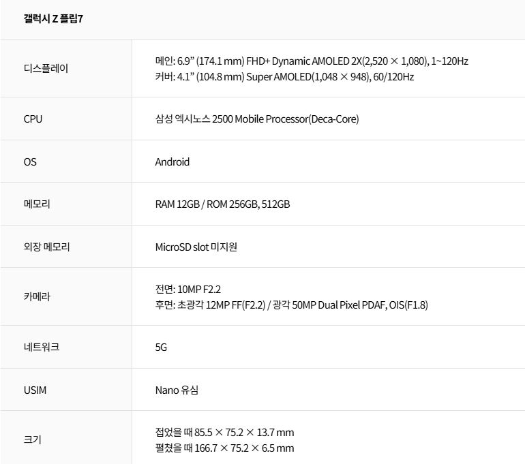
Task: Click the Android value cell
Action: (x=172, y=161)
